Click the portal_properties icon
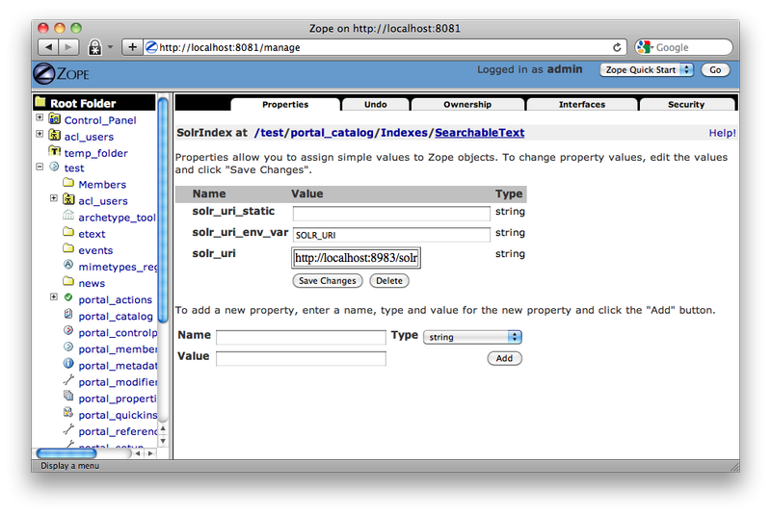 [68, 397]
